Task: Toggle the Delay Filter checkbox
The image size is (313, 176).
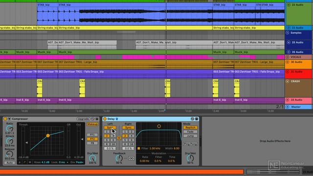Action: point(139,149)
